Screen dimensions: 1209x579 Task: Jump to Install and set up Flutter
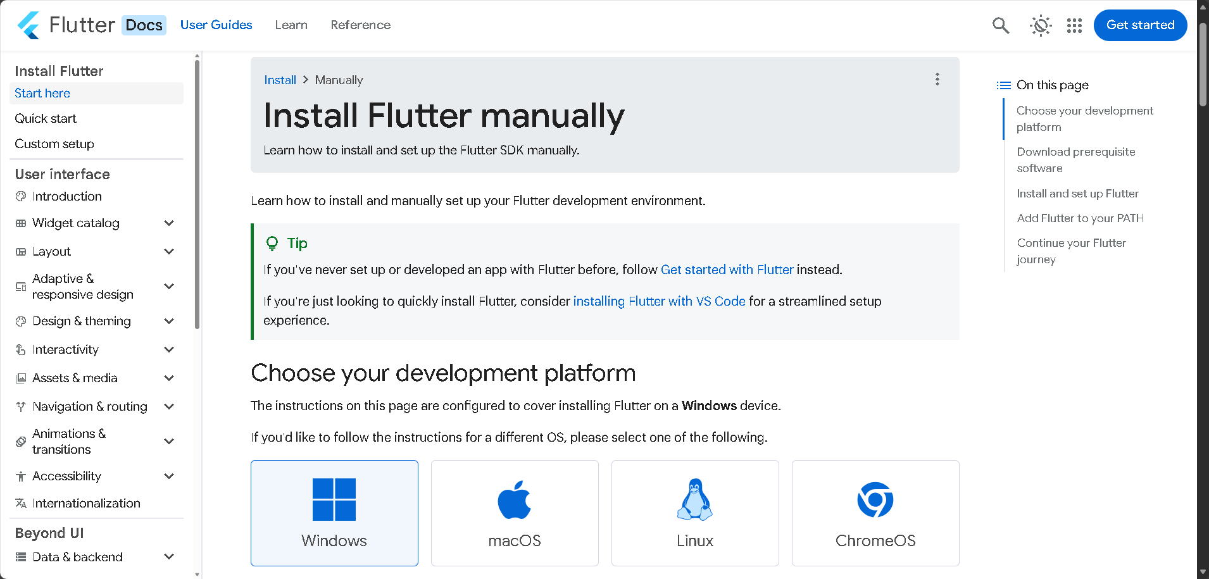[x=1077, y=194]
